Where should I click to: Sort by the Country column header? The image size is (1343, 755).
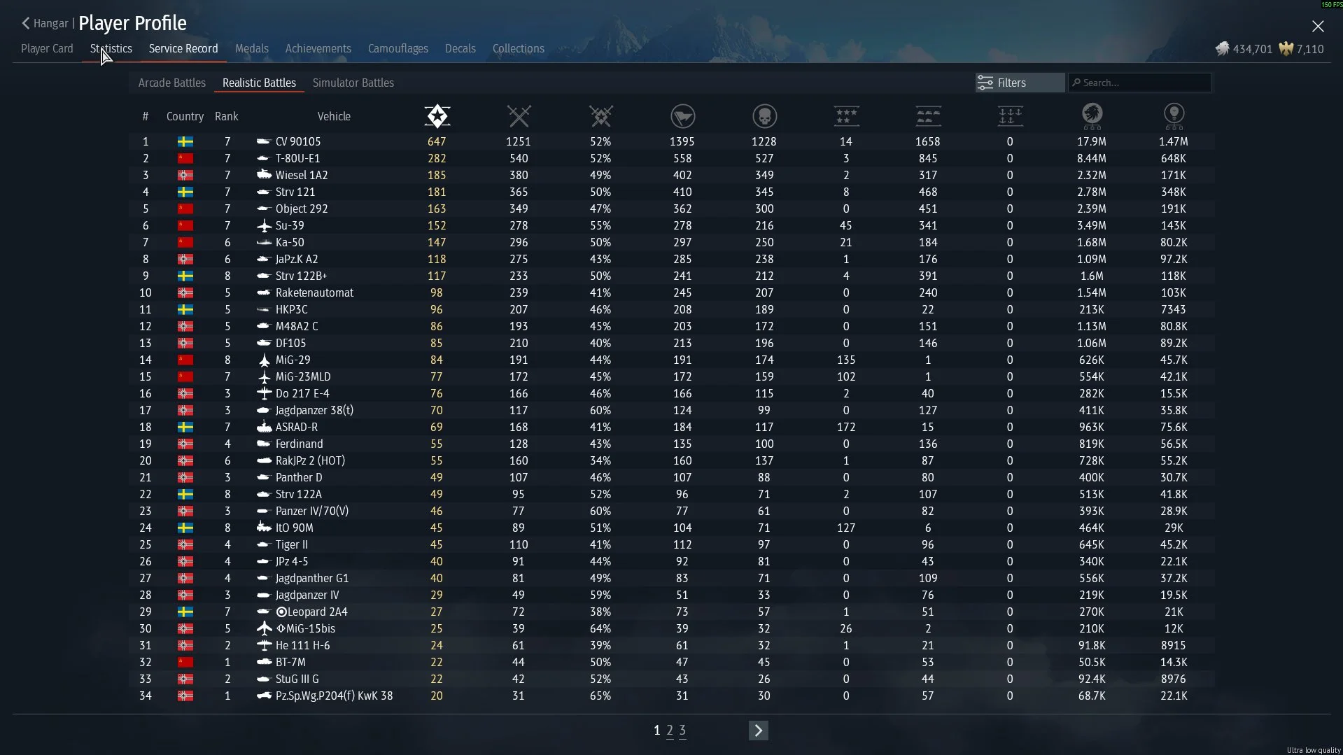click(185, 116)
